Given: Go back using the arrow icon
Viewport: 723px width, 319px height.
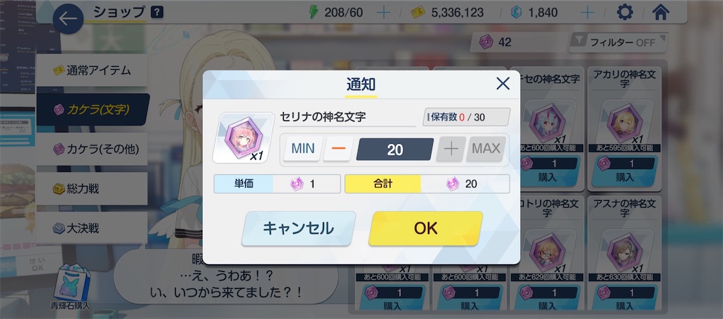Looking at the screenshot, I should [68, 19].
